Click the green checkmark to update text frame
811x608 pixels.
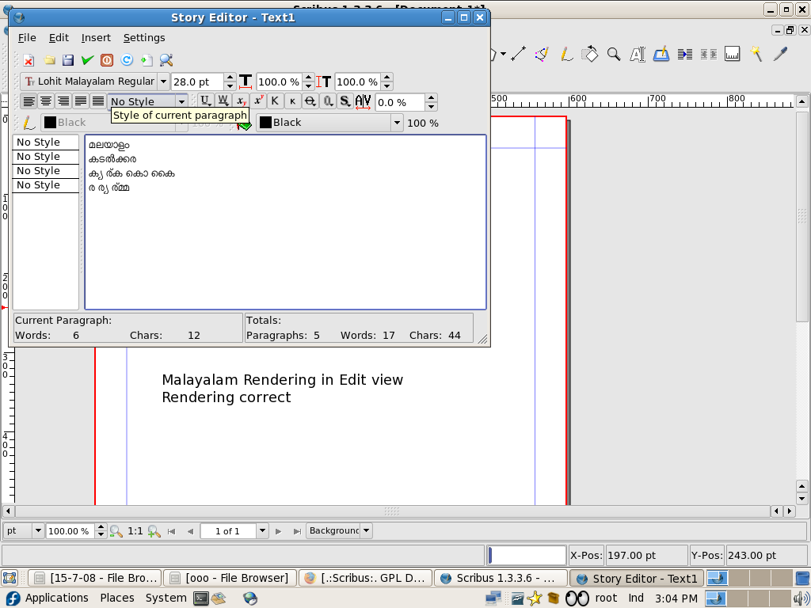[x=87, y=60]
